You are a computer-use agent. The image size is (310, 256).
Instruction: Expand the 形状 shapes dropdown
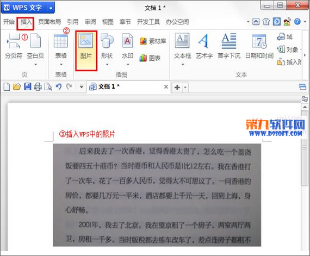[x=107, y=64]
